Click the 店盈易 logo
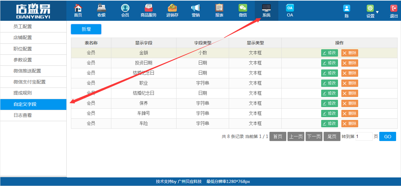The height and width of the screenshot is (186, 401). point(33,11)
